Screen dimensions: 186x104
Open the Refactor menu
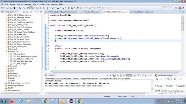(x=20, y=4)
